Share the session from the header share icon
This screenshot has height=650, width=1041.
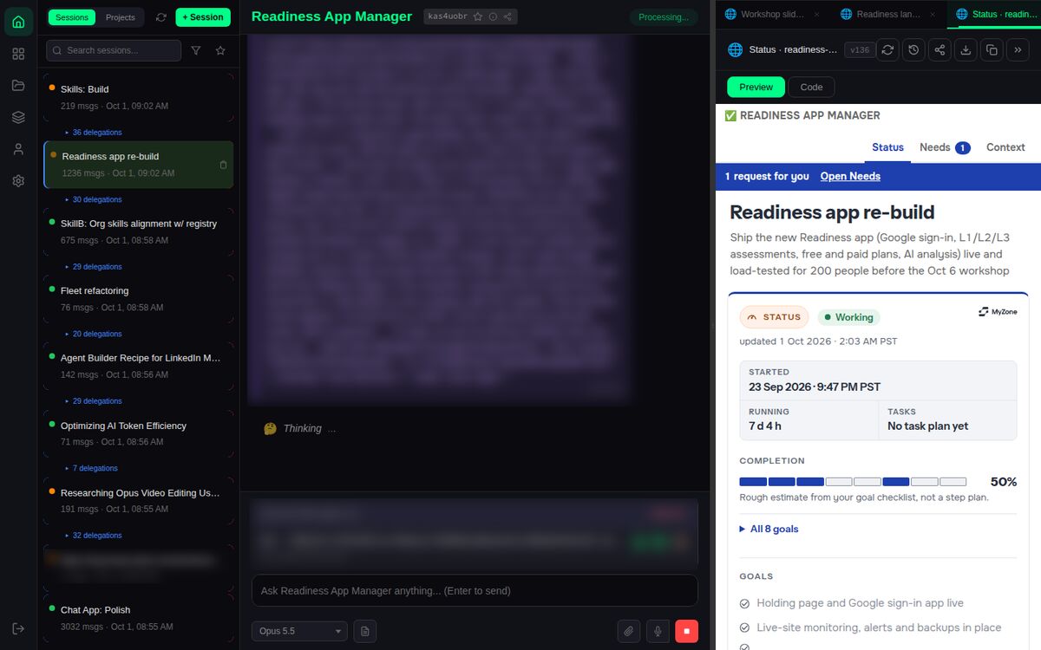pyautogui.click(x=507, y=16)
